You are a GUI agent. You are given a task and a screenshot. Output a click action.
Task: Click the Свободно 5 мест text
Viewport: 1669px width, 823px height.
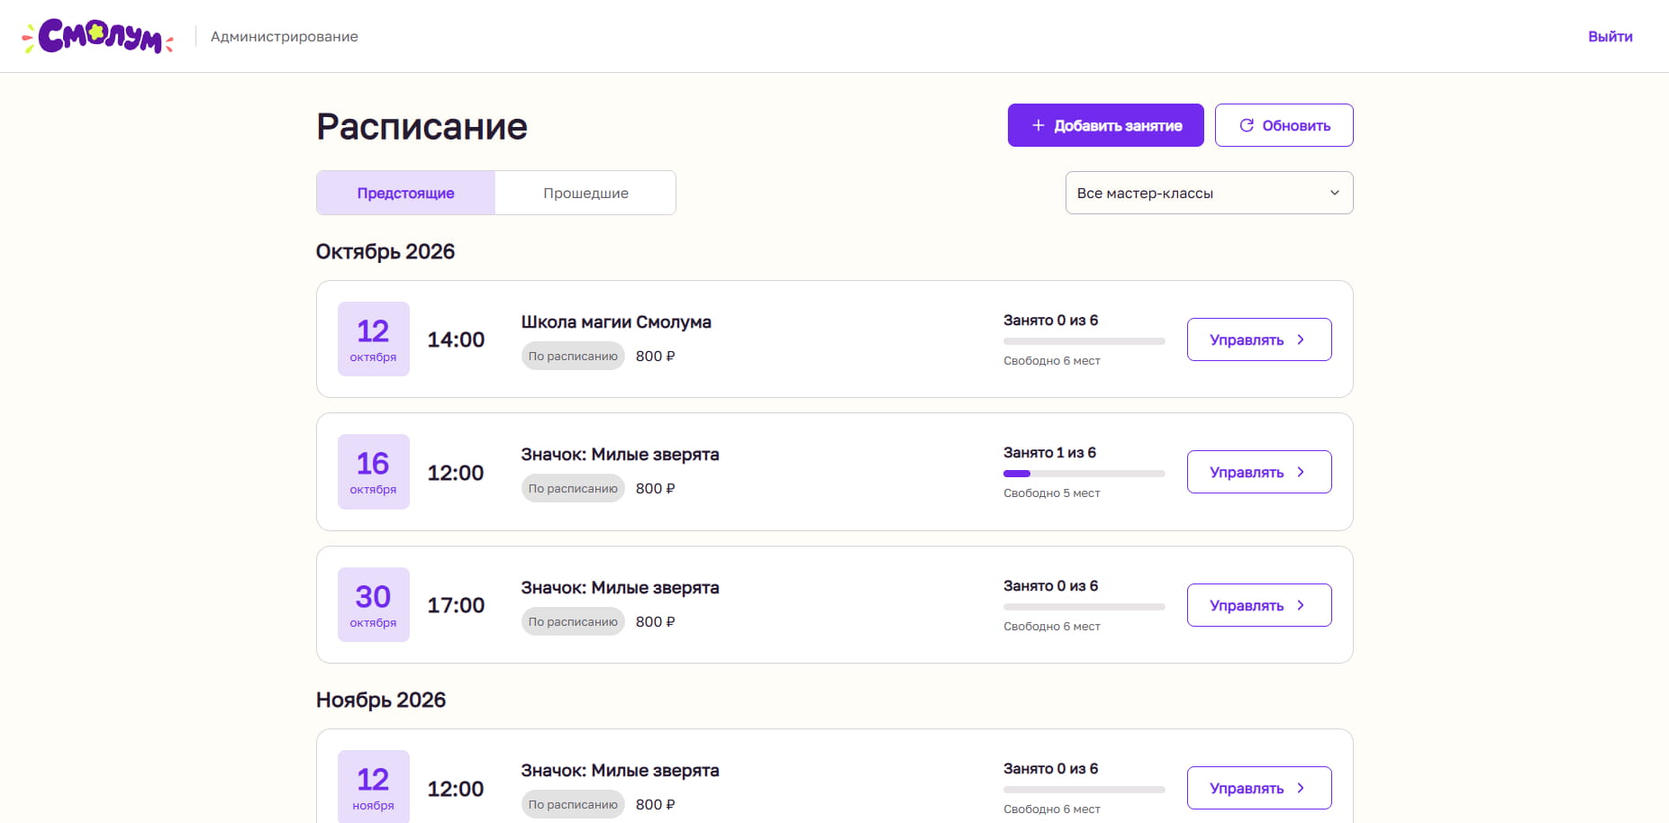[1052, 493]
